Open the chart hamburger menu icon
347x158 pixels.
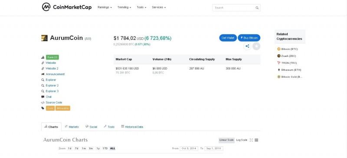click(x=256, y=140)
